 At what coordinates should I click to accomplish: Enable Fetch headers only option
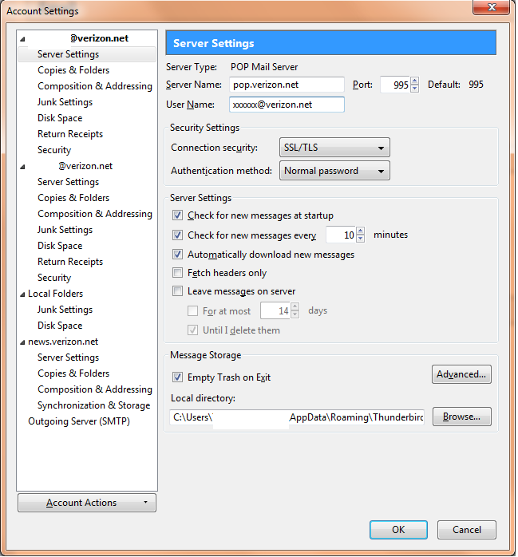point(178,273)
